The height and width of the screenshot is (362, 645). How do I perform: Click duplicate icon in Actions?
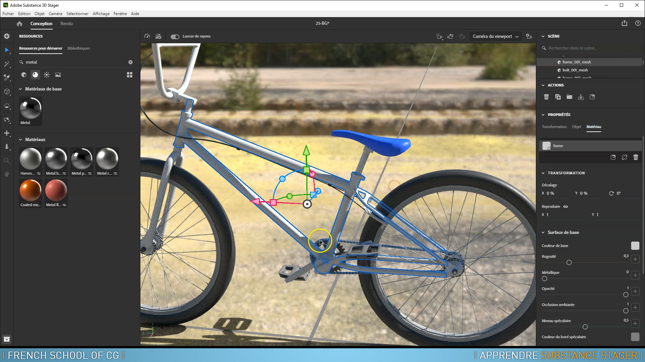[x=558, y=97]
